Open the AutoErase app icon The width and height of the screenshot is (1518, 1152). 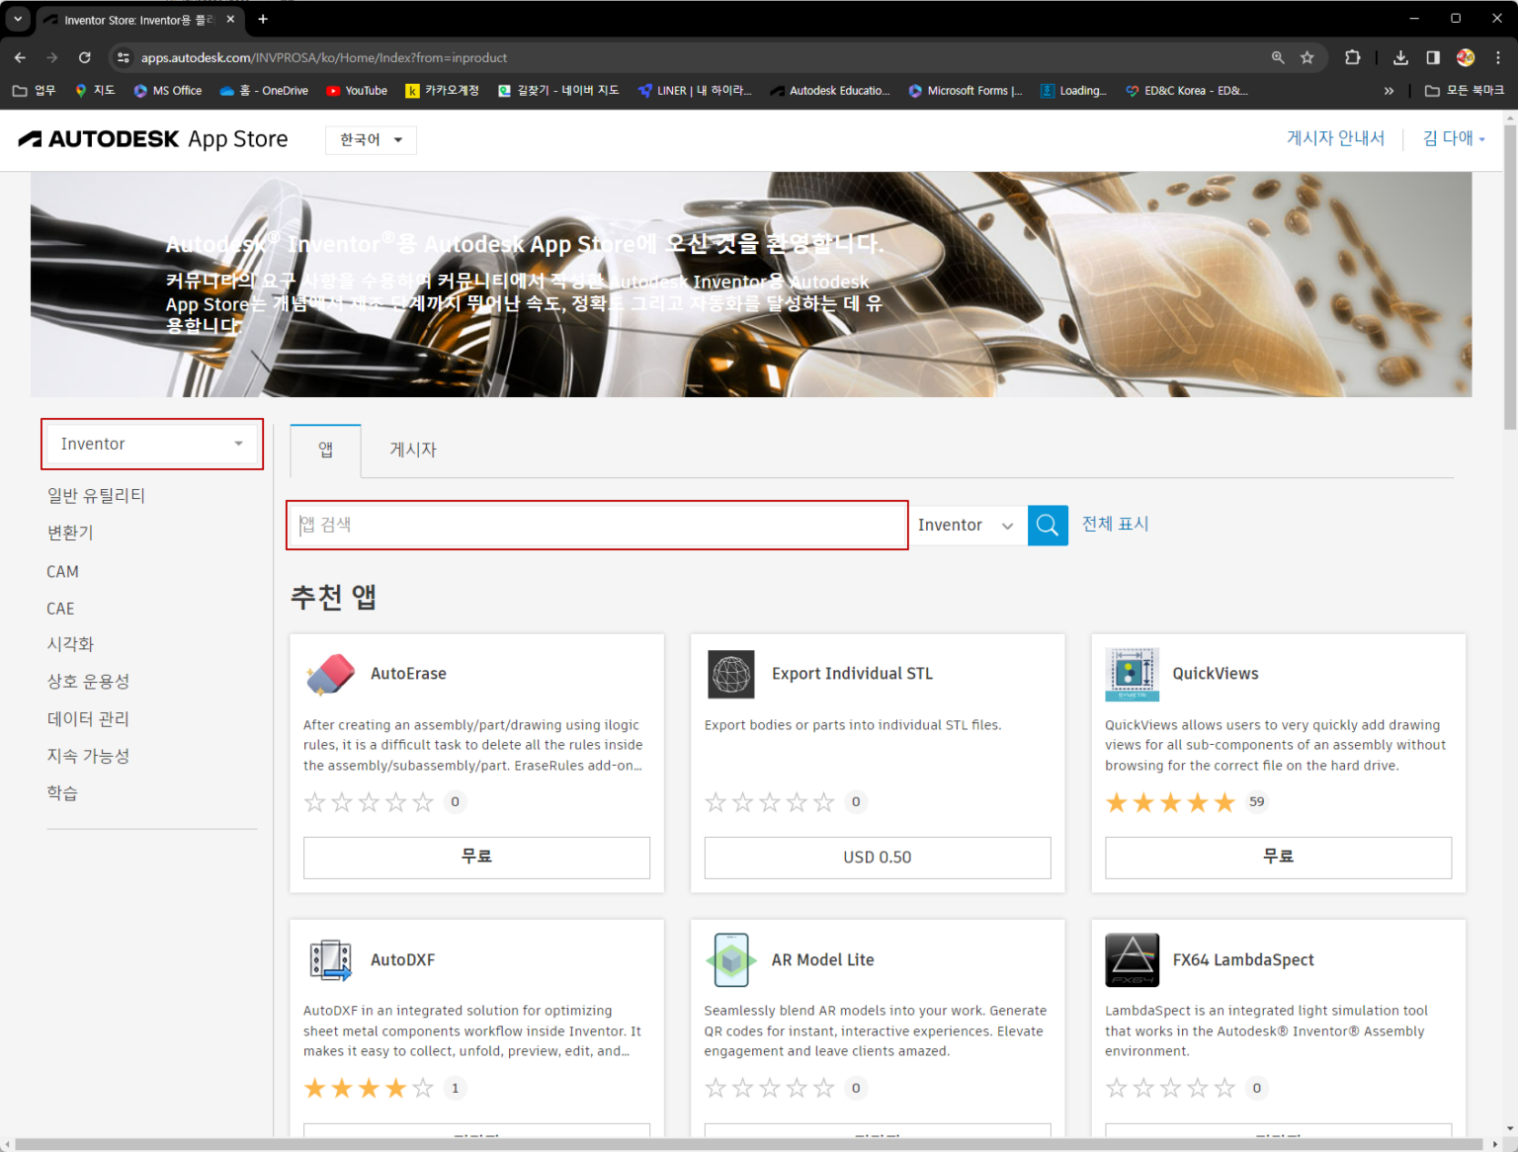click(330, 674)
